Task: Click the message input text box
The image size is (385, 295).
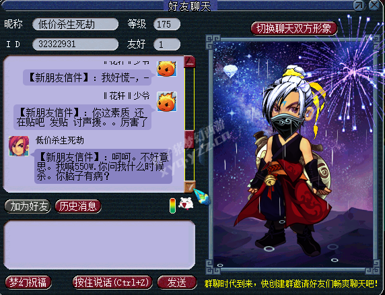Action: [x=100, y=244]
